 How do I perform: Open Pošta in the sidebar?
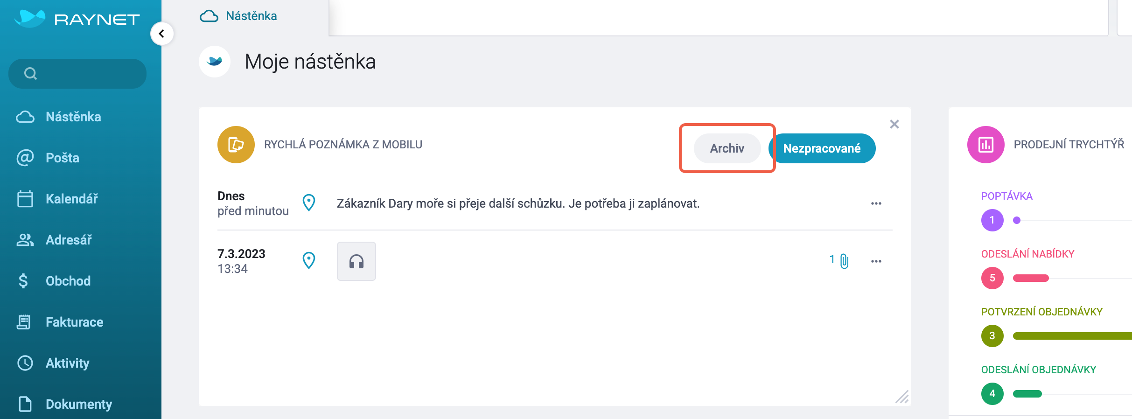pos(63,158)
